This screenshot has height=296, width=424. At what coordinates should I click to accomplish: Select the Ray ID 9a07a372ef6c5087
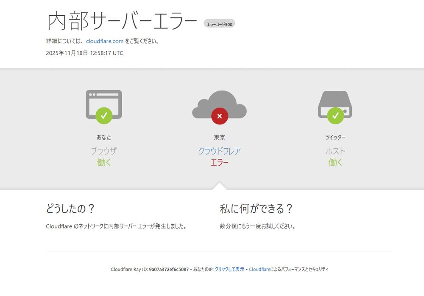(x=169, y=269)
